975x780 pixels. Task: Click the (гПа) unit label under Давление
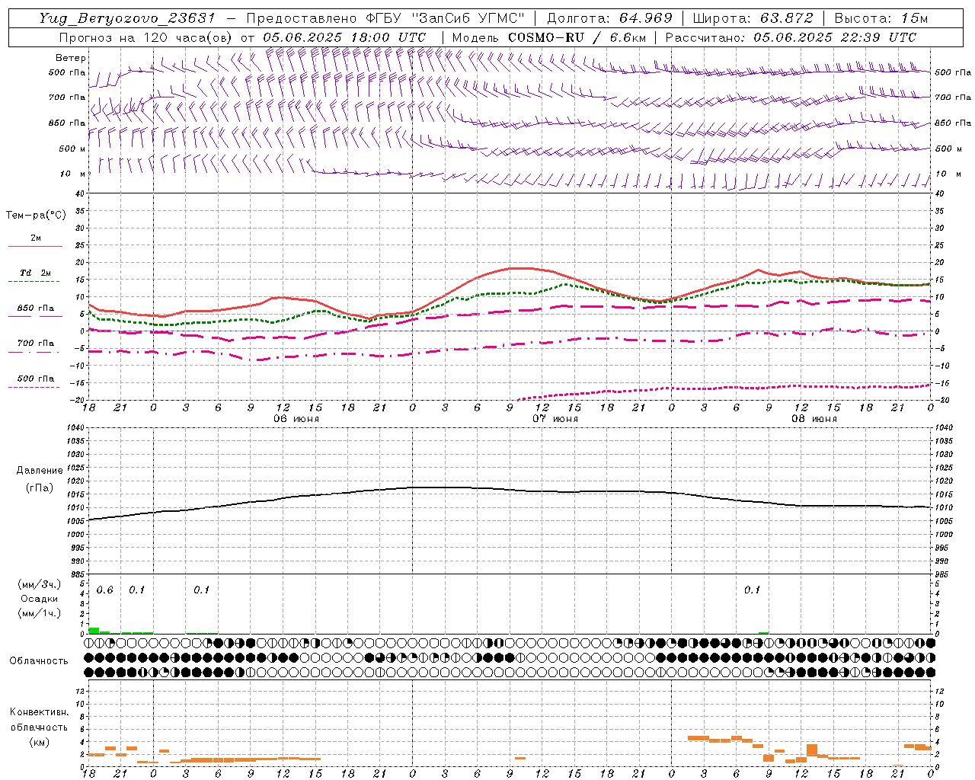[x=40, y=487]
